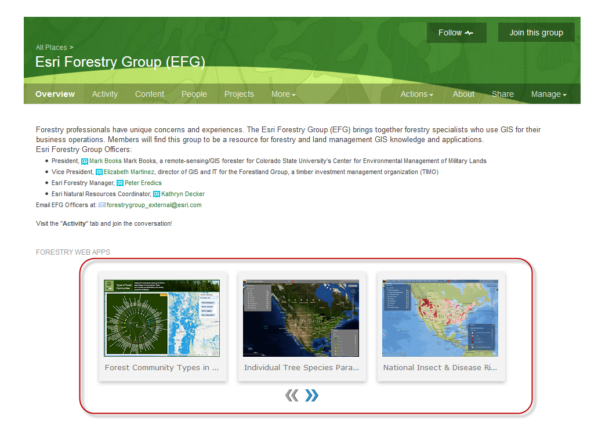Click the FORESTRY WEB APPS heading
This screenshot has width=609, height=427.
coord(73,252)
